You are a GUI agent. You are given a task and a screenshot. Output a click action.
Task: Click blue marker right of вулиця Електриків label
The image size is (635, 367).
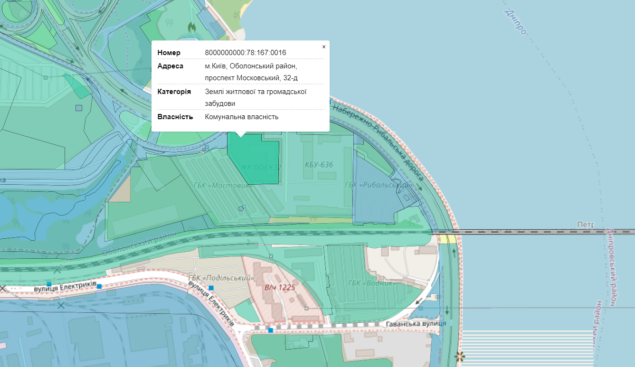[x=99, y=286]
